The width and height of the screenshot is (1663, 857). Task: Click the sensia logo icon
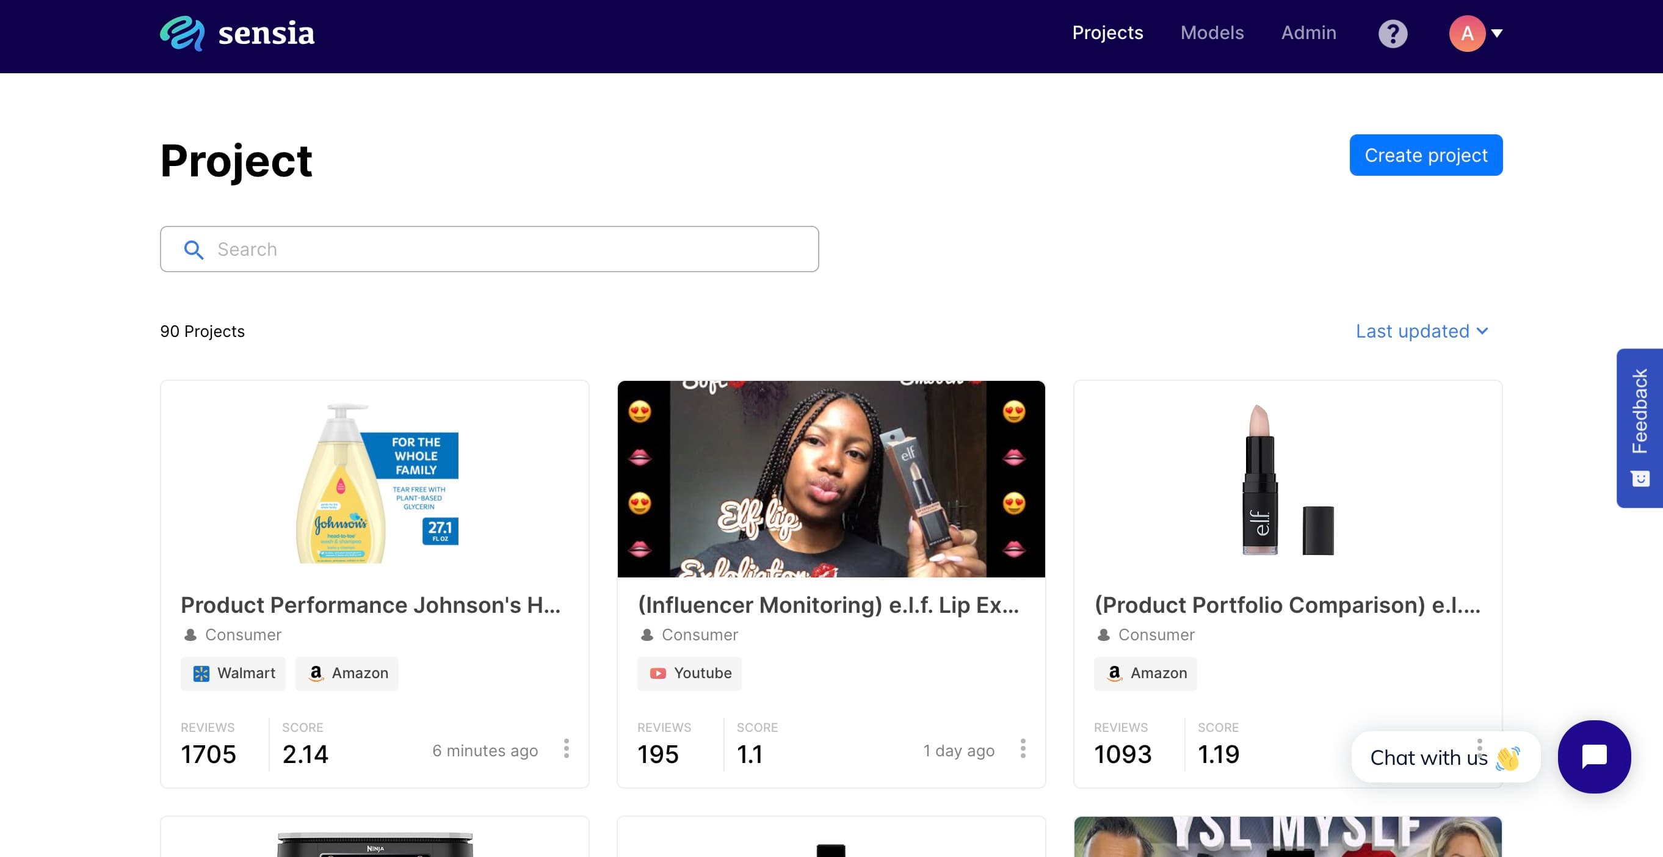point(182,33)
